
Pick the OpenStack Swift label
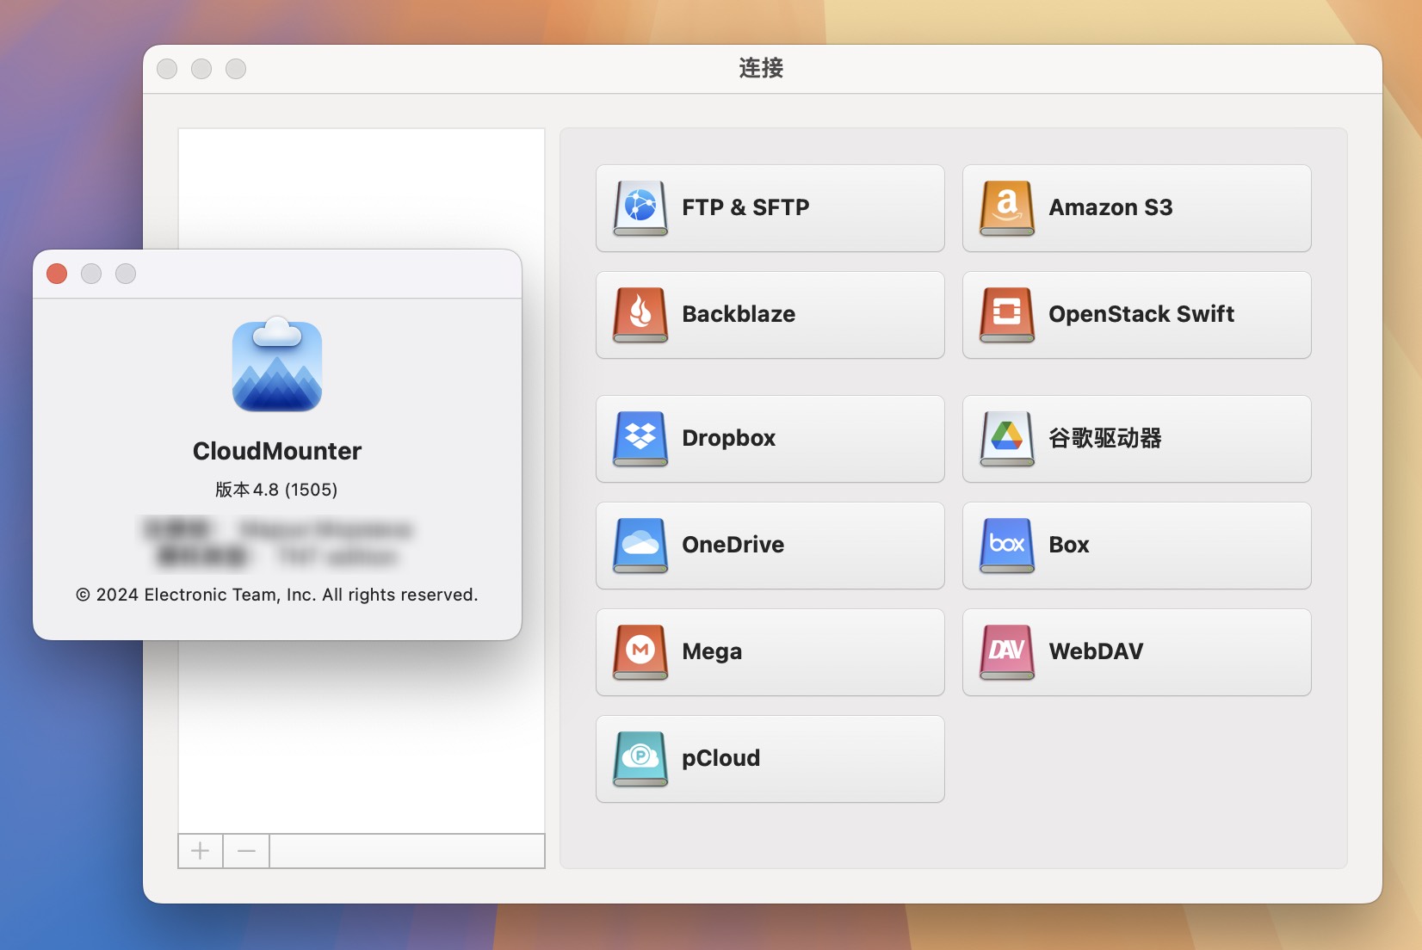tap(1141, 314)
